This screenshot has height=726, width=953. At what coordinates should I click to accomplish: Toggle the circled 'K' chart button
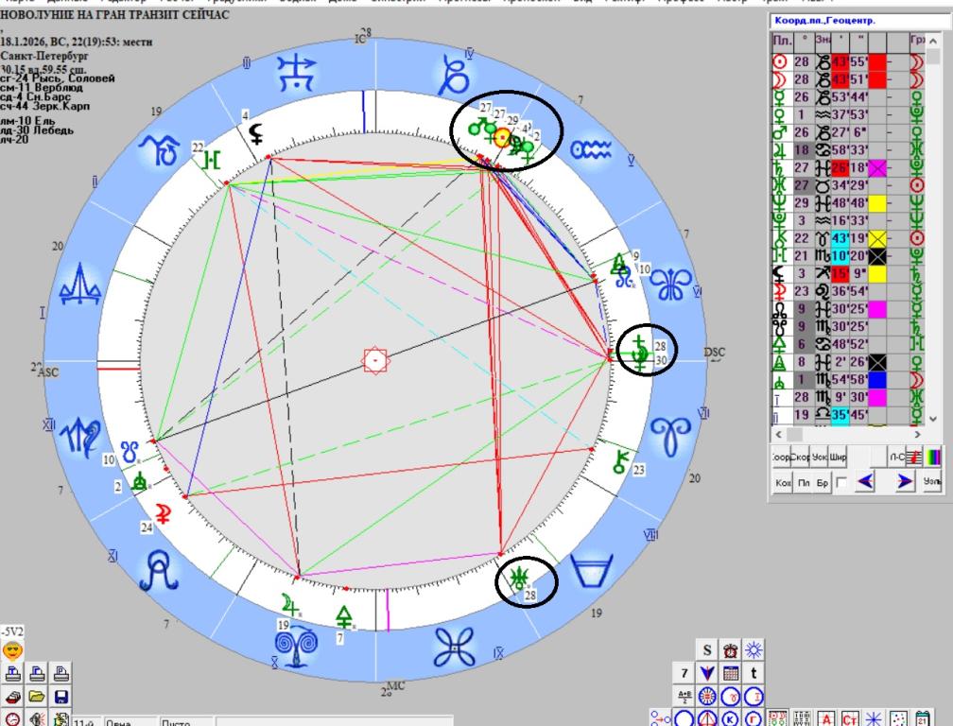point(731,719)
